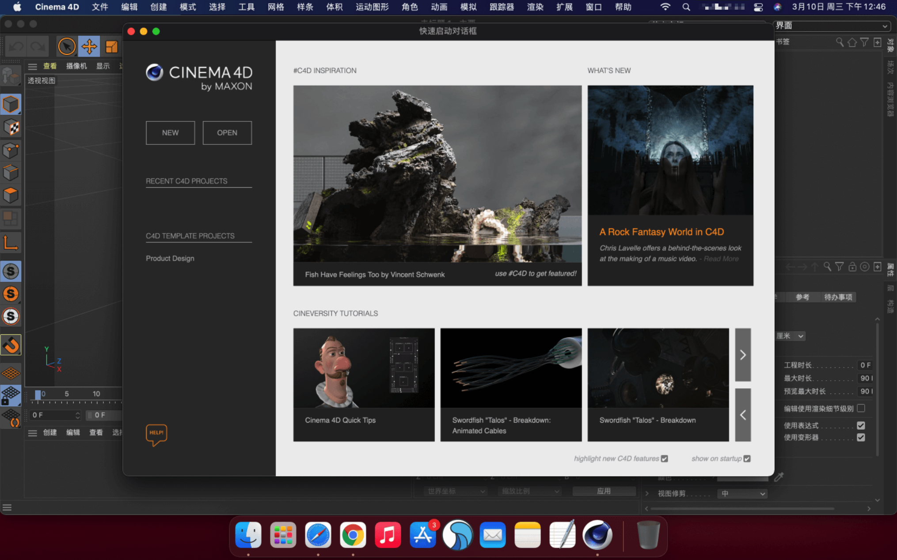Viewport: 897px width, 560px height.
Task: Open the 渲染 menu in the menu bar
Action: click(535, 7)
